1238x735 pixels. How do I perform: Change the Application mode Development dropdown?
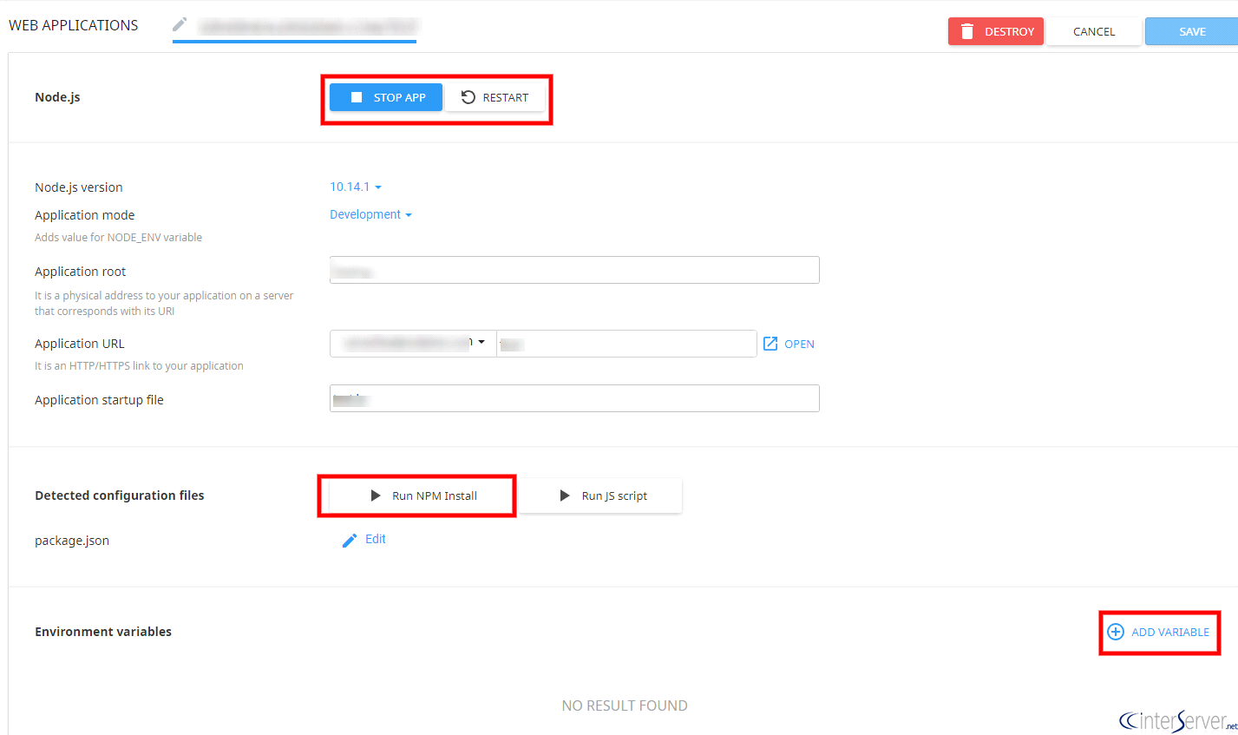coord(370,214)
